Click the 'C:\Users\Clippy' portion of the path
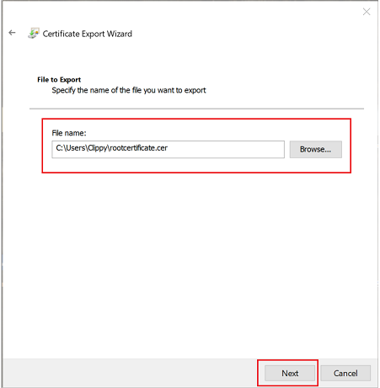 [x=82, y=148]
